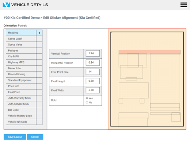Click the arrow beside Heading row
This screenshot has width=190, height=144.
tap(39, 33)
